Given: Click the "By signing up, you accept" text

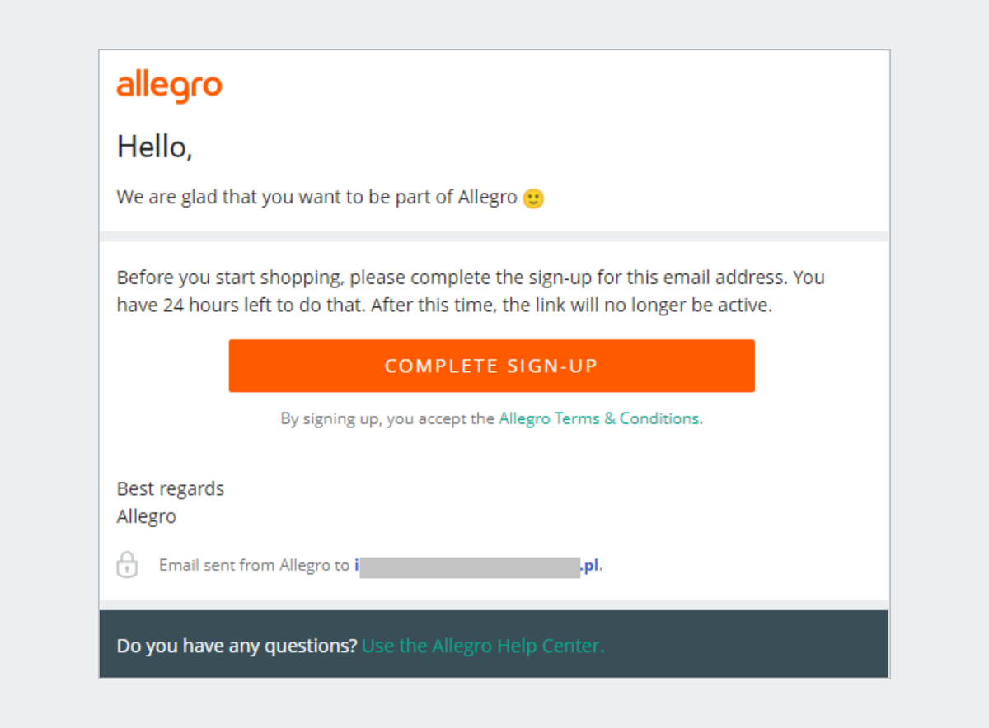Looking at the screenshot, I should (x=387, y=418).
